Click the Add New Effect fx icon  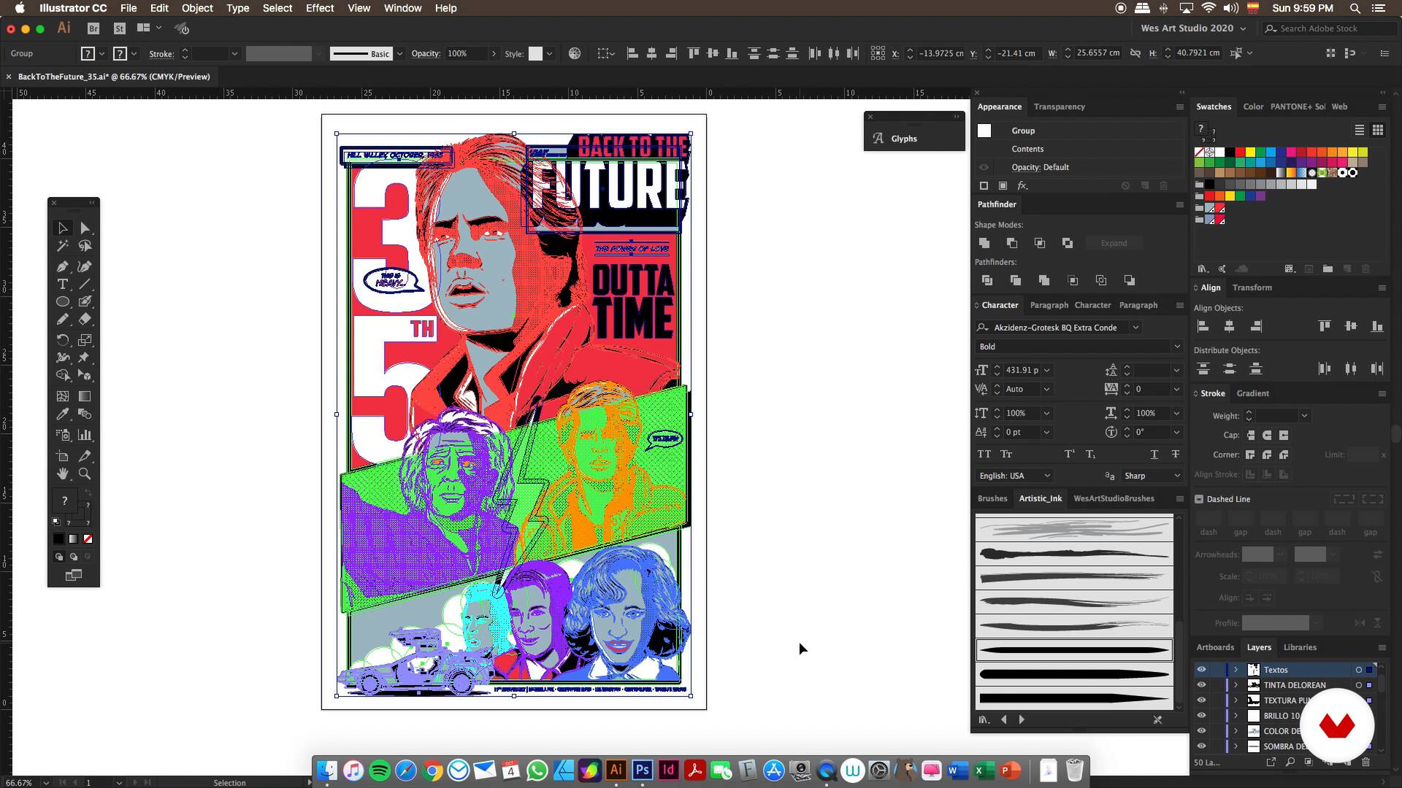(x=1022, y=186)
